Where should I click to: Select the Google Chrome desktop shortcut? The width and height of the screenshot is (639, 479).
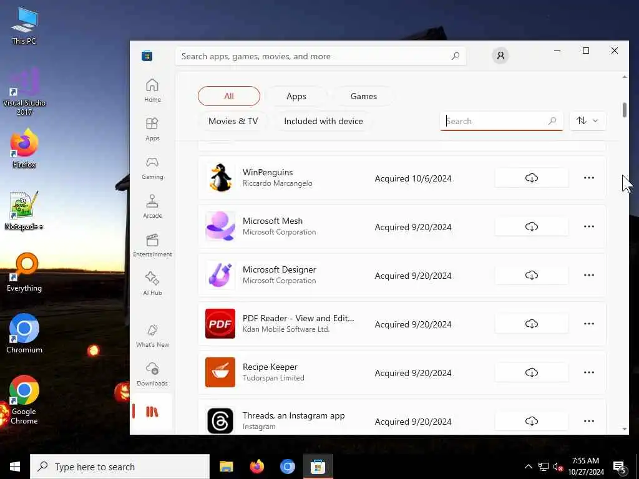click(x=24, y=400)
